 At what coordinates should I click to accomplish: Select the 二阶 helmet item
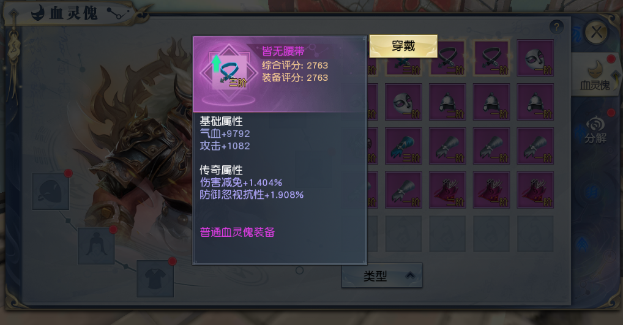[x=447, y=102]
